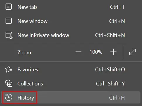Select the New window menu entry
This screenshot has width=142, height=106.
click(71, 21)
